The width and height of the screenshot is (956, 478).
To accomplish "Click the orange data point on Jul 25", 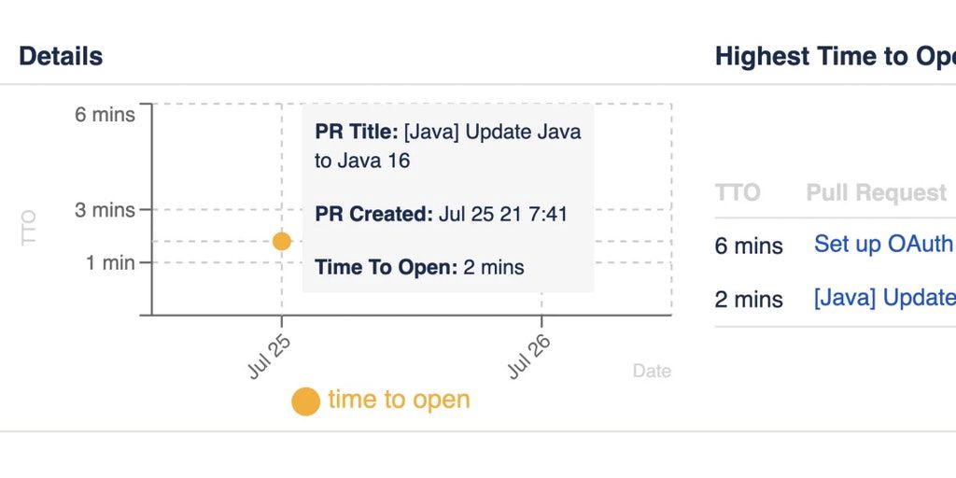I will click(x=281, y=241).
